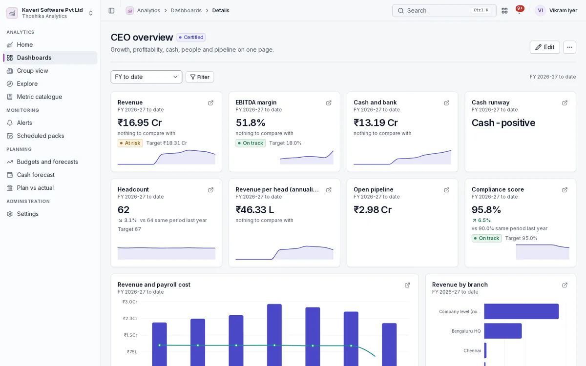Click the 51.8% EBITDA margin value
This screenshot has height=366, width=586.
251,122
